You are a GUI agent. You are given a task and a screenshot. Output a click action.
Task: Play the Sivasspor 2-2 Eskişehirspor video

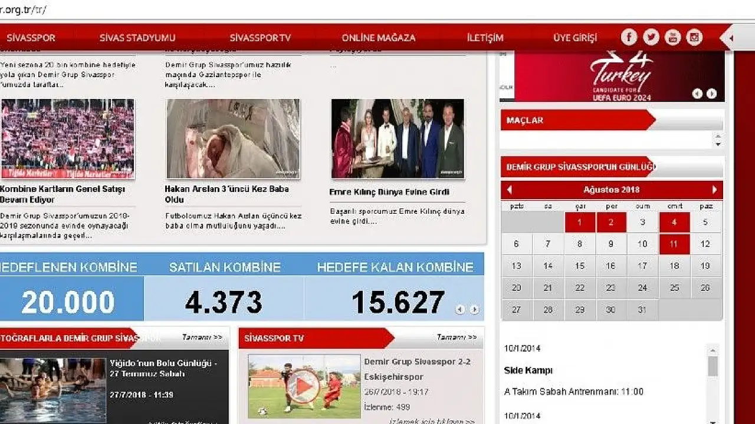(304, 386)
